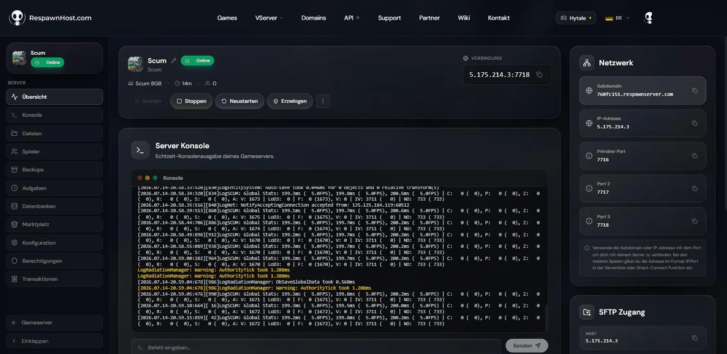Click the Scum 8GB plan label
The width and height of the screenshot is (727, 354).
pos(145,83)
